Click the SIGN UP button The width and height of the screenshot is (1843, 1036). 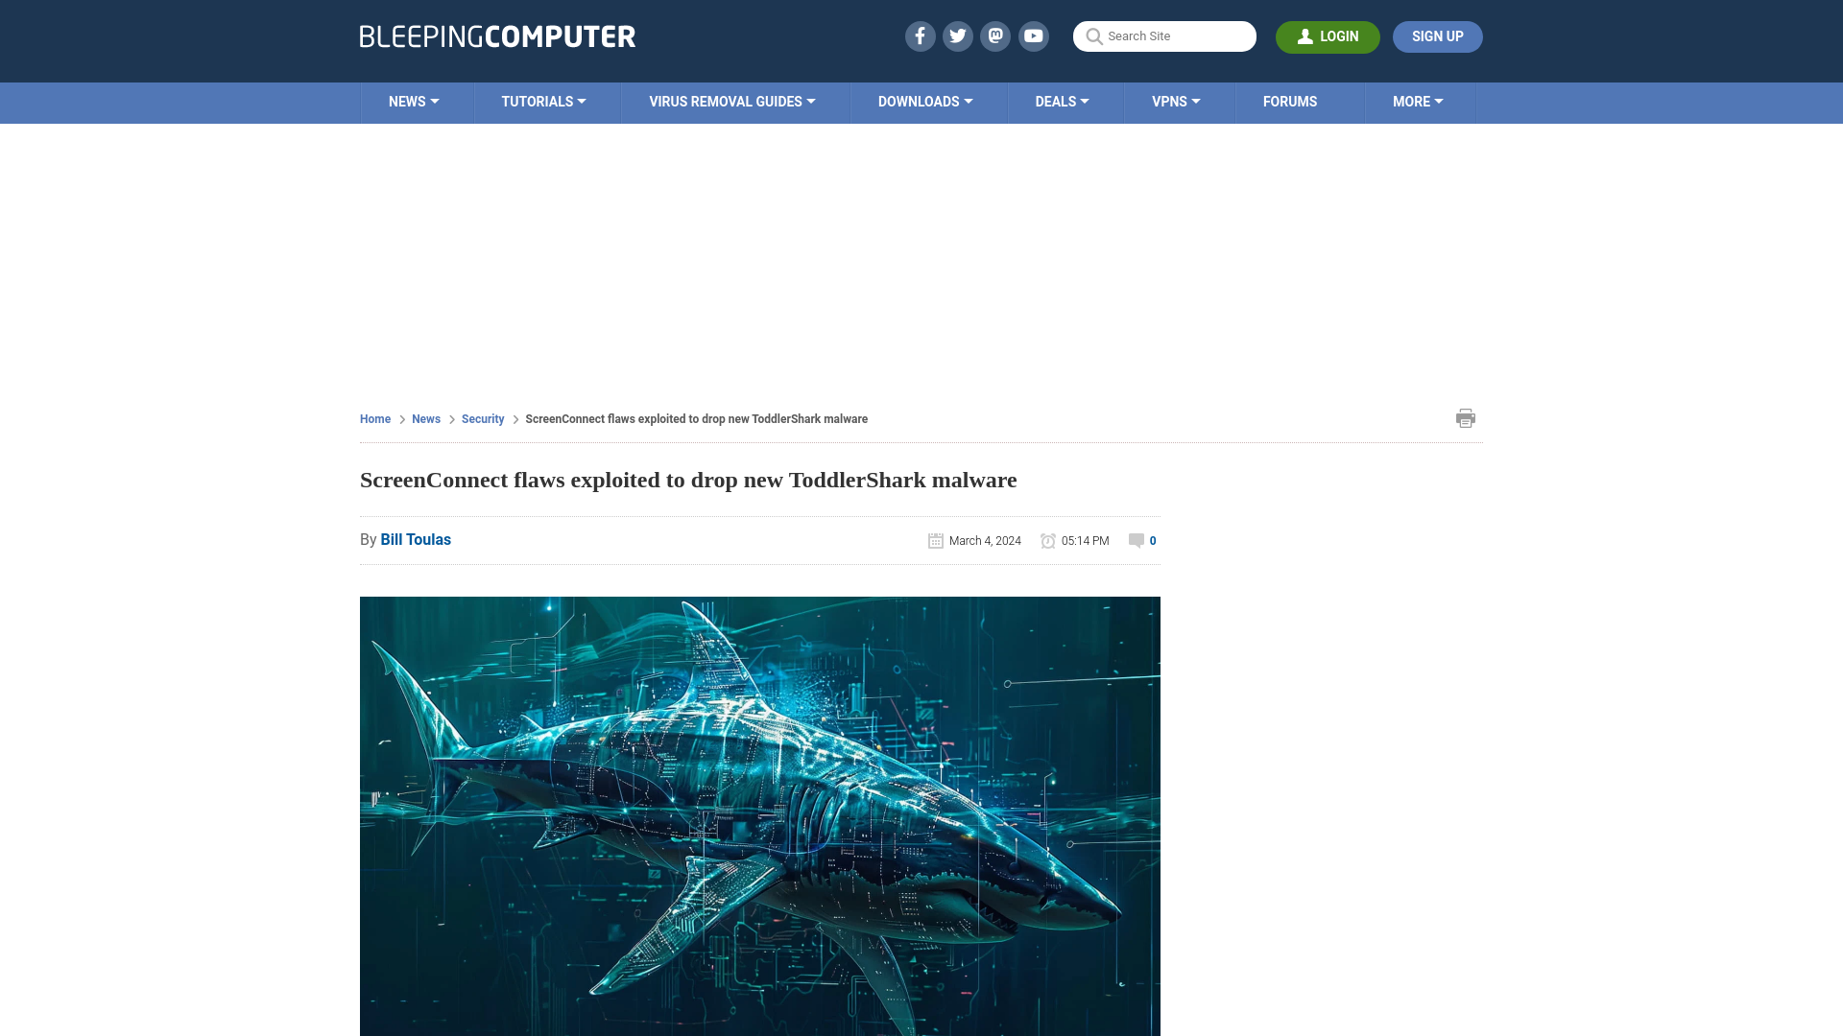coord(1437,35)
